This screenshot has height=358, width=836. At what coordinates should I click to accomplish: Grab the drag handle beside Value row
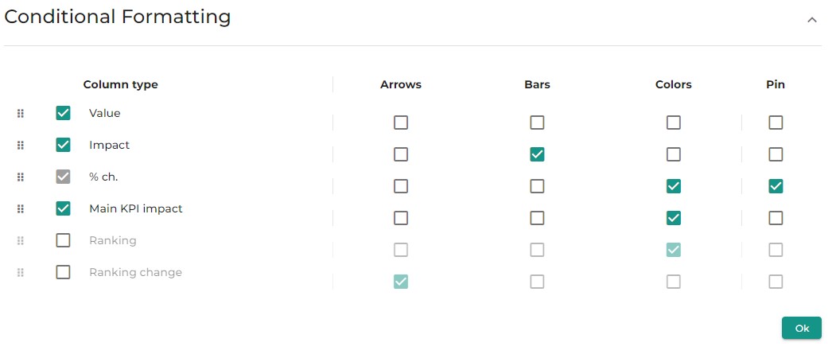[21, 113]
